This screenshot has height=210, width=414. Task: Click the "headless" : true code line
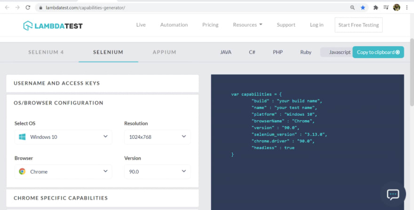pyautogui.click(x=273, y=148)
